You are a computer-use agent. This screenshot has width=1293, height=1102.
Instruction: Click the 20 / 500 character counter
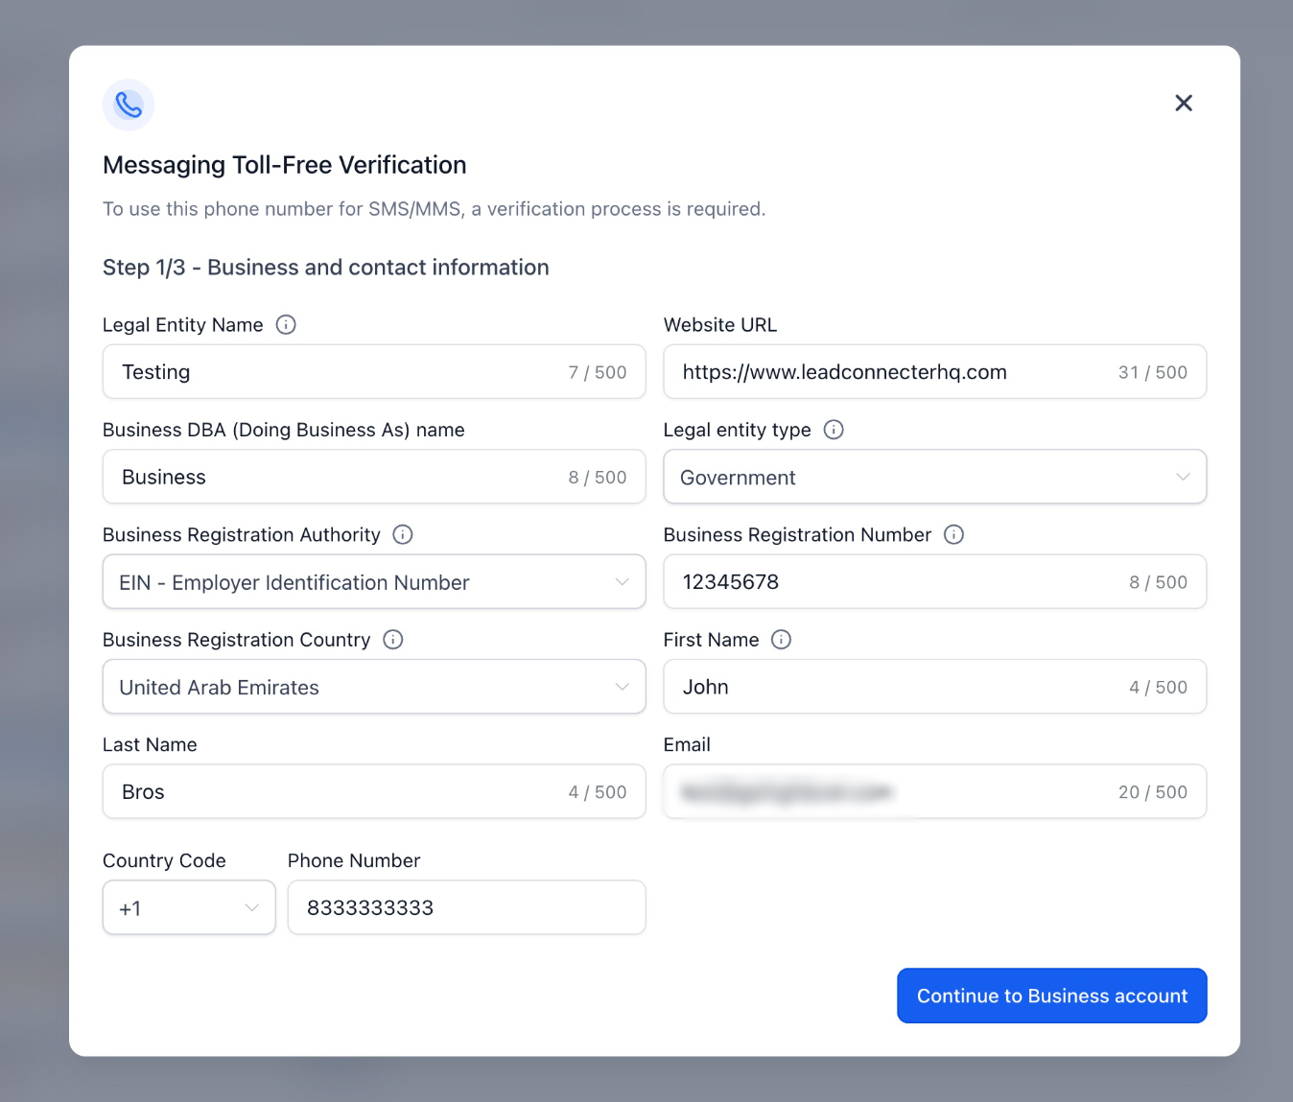(1153, 792)
